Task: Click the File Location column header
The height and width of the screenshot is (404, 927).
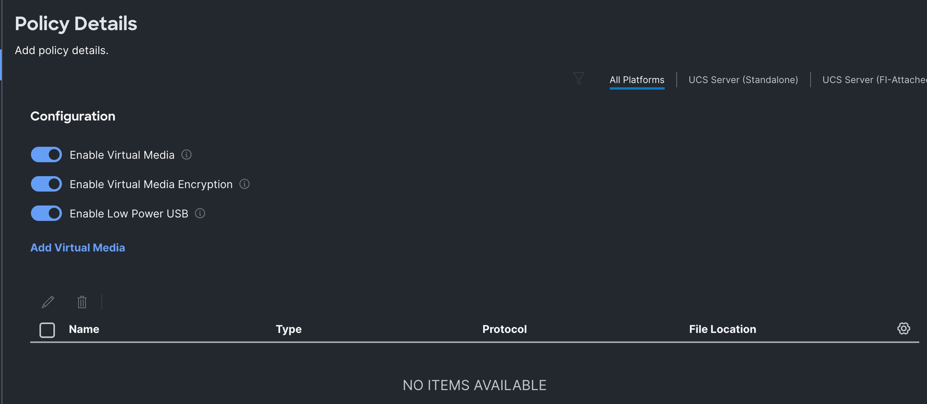Action: click(x=722, y=329)
